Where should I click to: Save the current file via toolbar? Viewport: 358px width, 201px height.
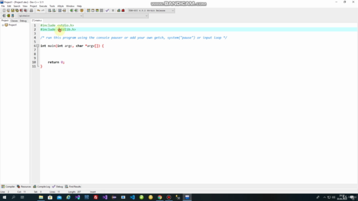pos(12,11)
